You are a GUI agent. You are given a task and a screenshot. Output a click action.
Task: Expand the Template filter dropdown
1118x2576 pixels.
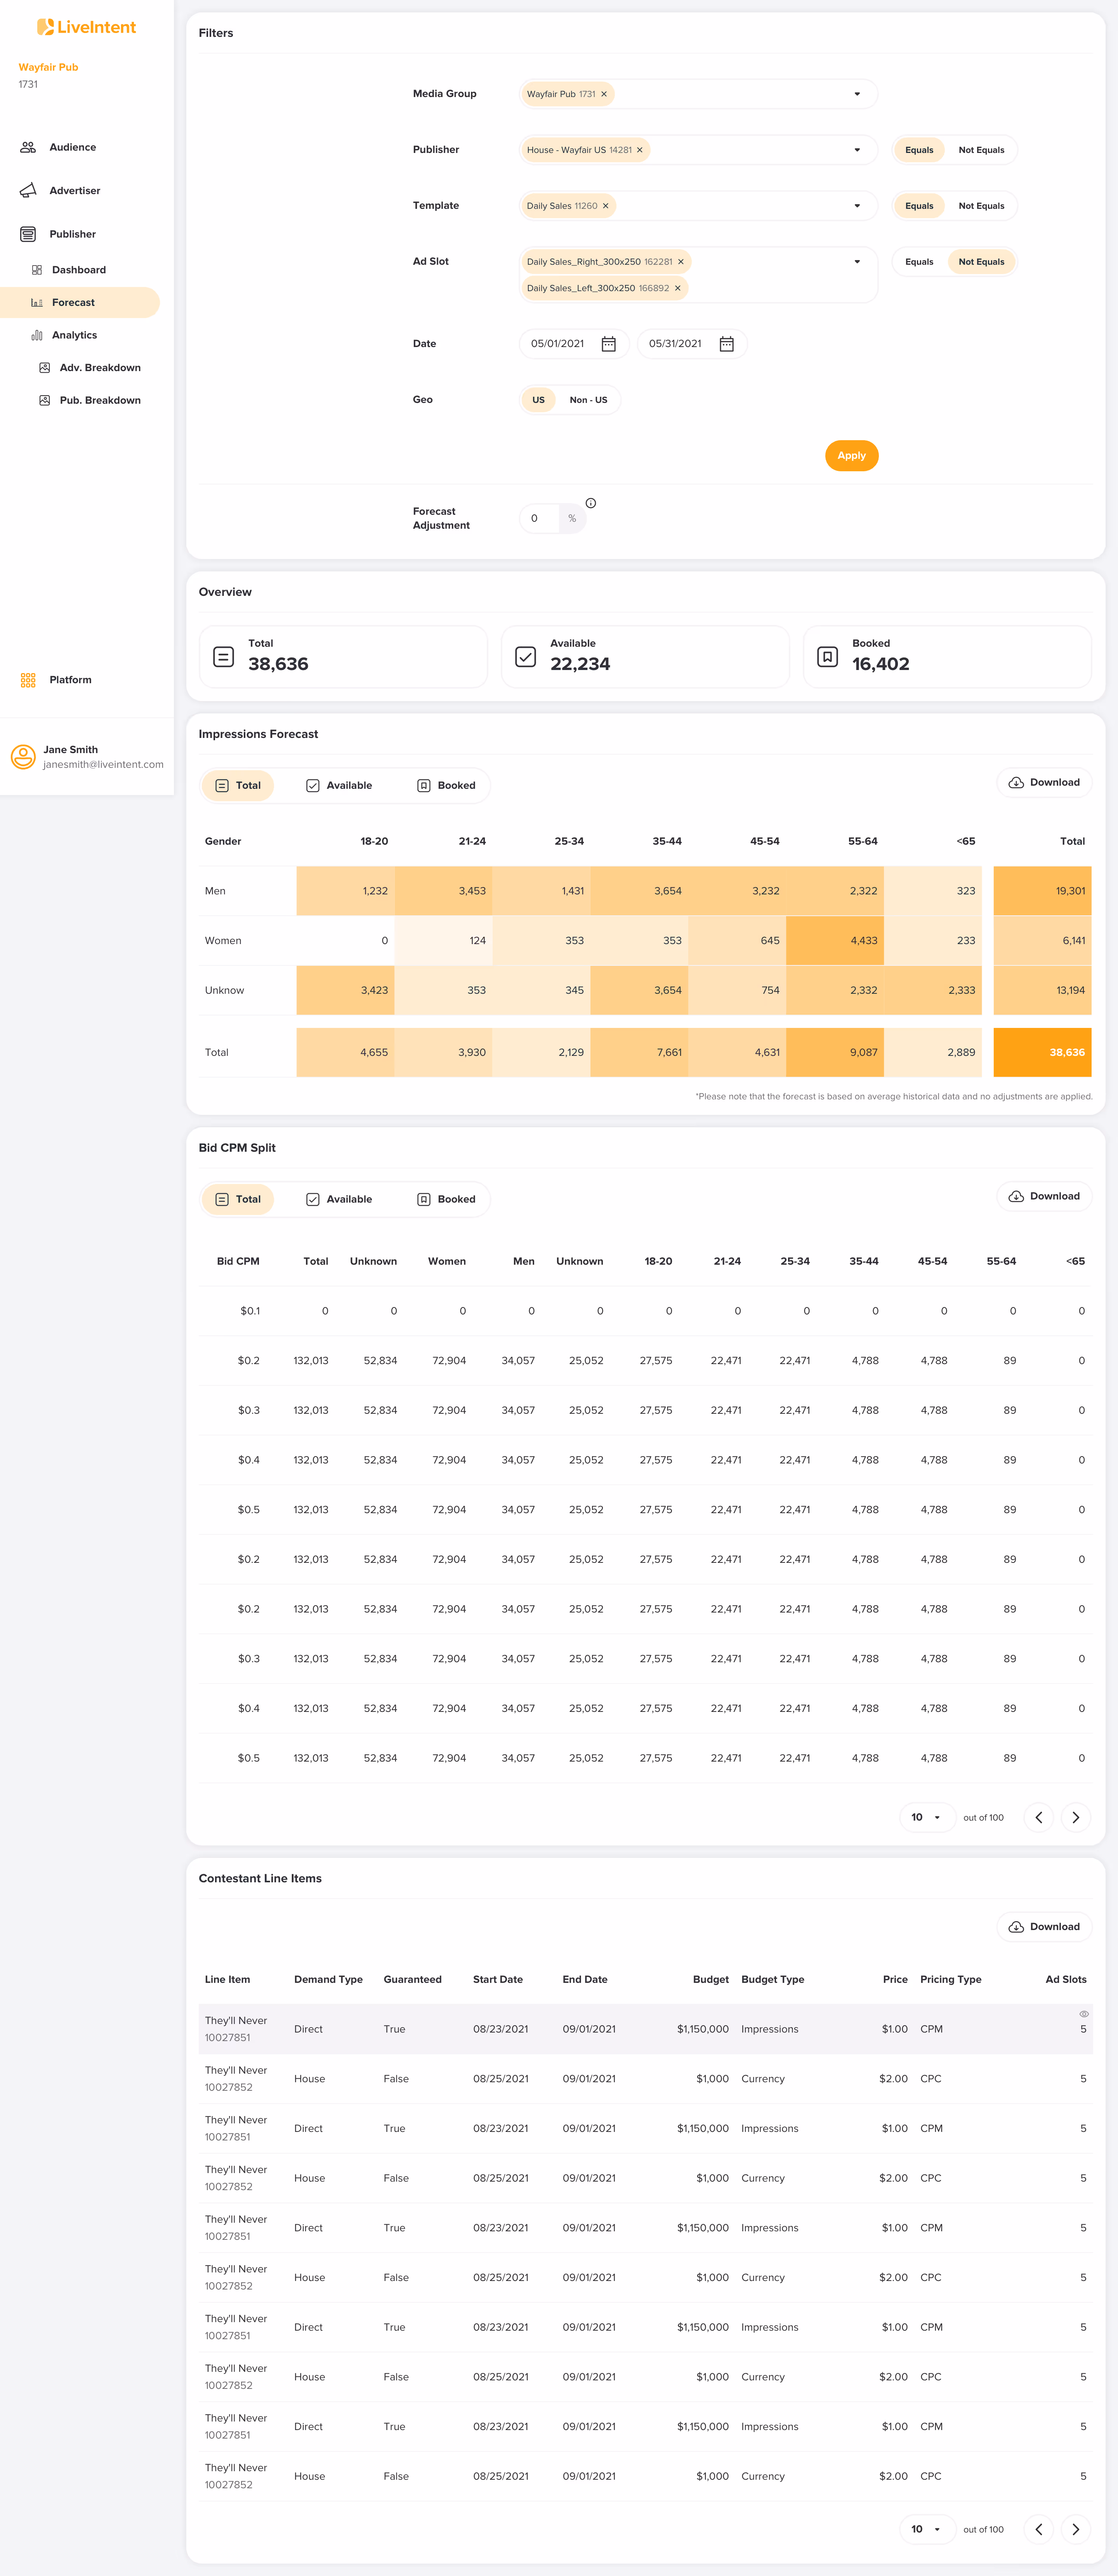[857, 206]
